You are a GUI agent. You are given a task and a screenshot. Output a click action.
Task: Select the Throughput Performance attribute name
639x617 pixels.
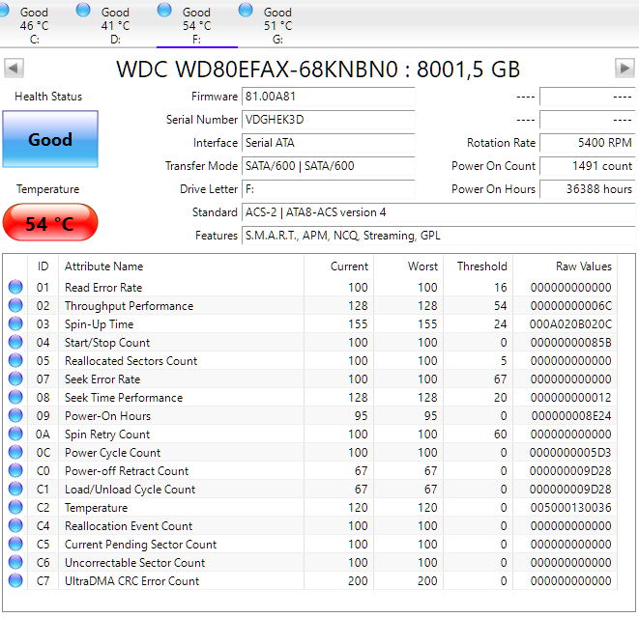(x=130, y=306)
